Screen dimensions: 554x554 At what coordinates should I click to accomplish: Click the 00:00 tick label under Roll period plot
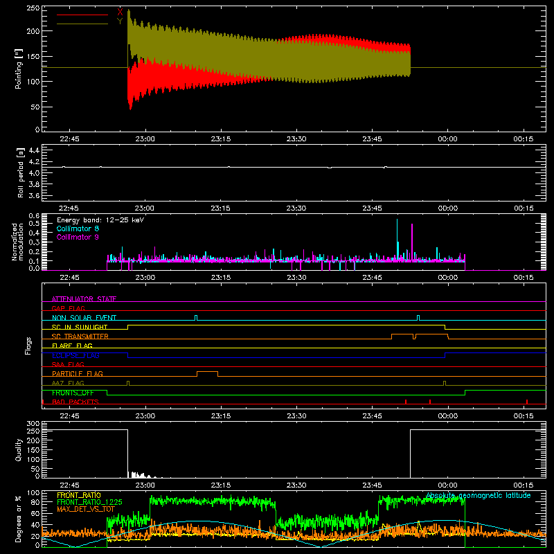(x=447, y=208)
